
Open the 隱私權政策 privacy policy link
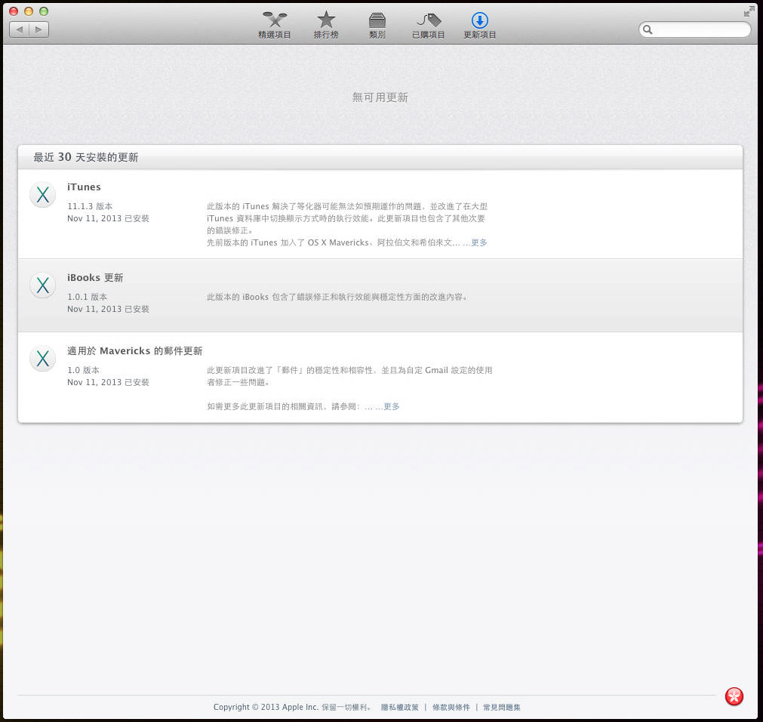tap(399, 708)
